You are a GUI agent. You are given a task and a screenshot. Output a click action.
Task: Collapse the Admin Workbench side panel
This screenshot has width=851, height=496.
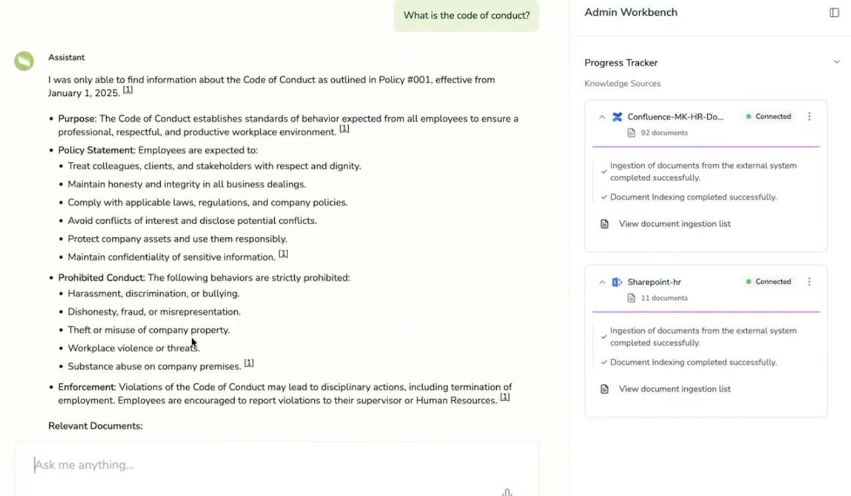[834, 13]
